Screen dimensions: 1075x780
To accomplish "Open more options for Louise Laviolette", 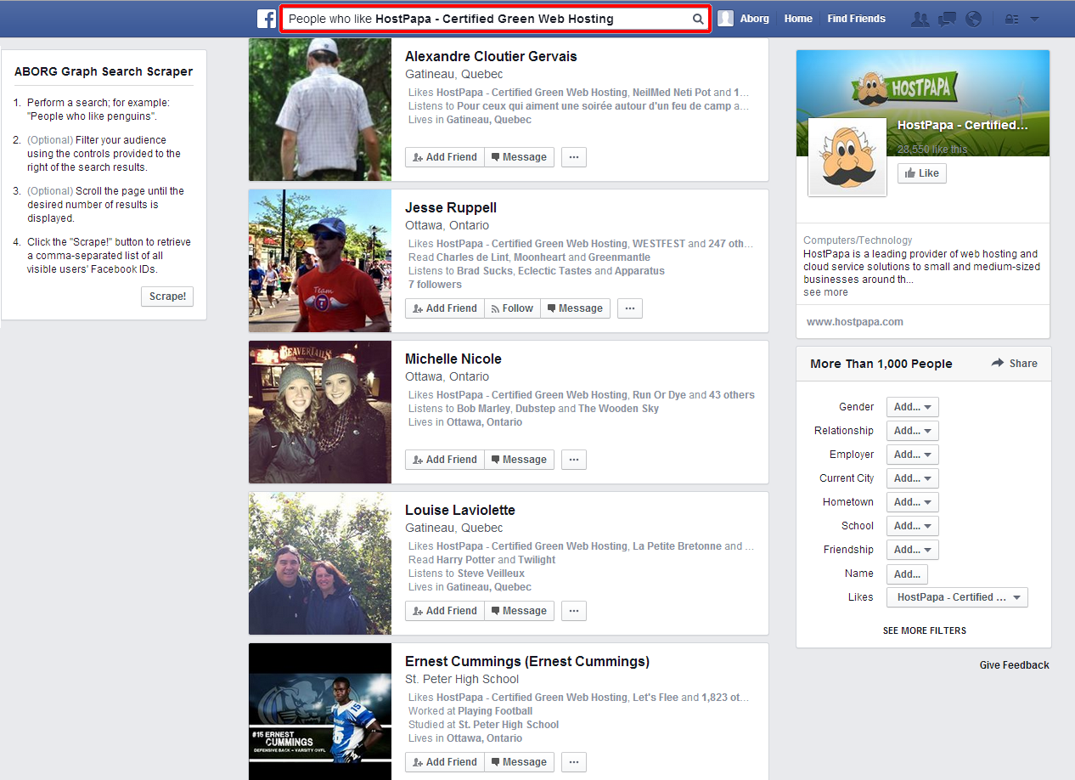I will (574, 611).
